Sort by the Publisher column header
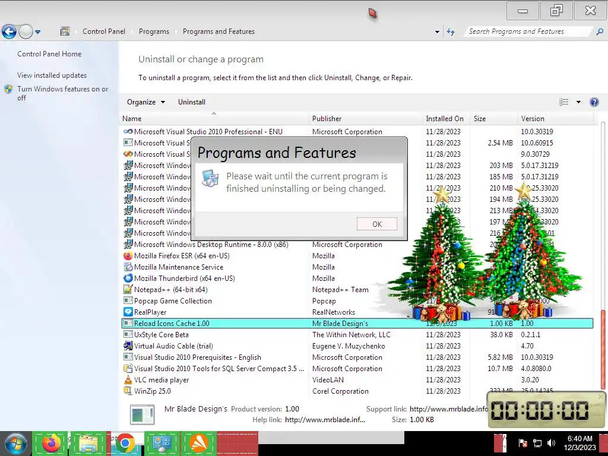Viewport: 608px width, 456px height. (366, 119)
